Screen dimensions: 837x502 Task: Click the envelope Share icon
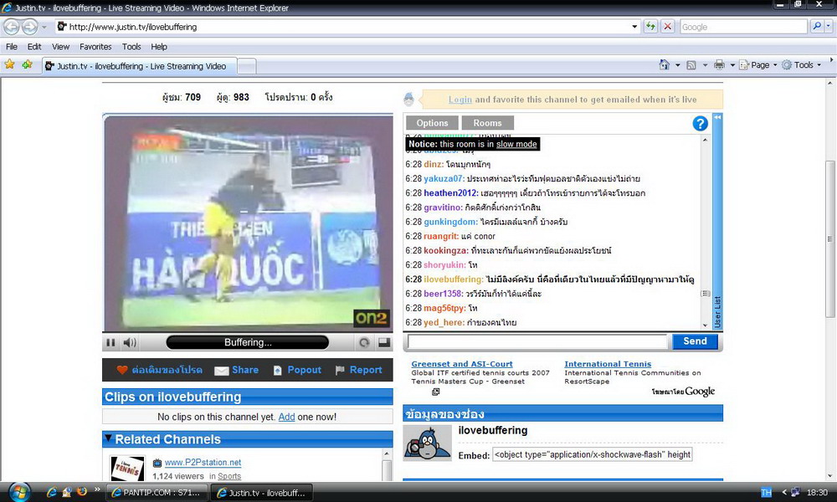pyautogui.click(x=221, y=371)
